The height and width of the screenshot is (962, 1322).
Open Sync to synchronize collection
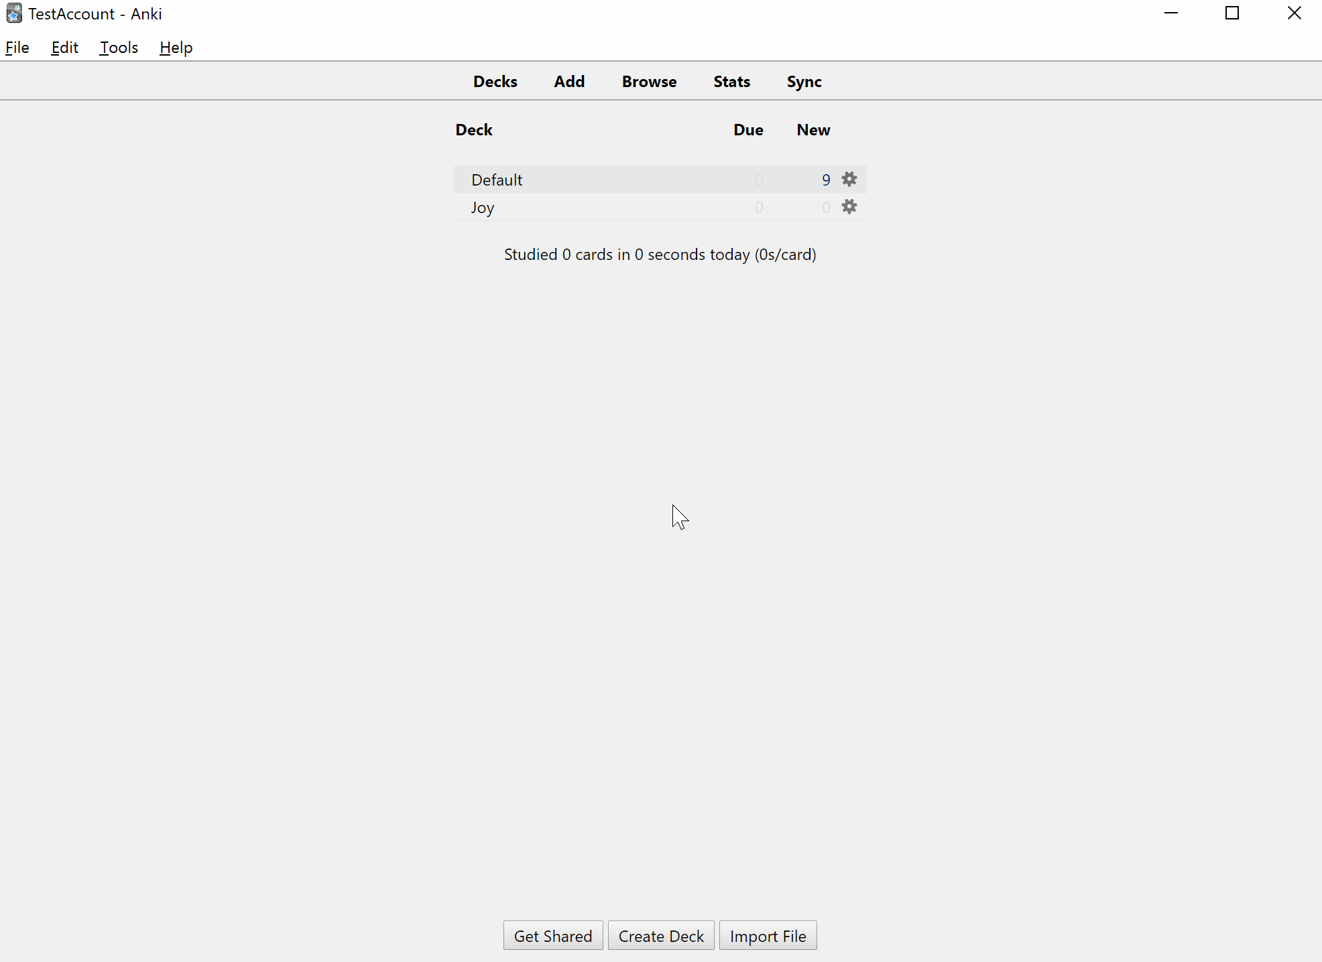click(x=804, y=81)
